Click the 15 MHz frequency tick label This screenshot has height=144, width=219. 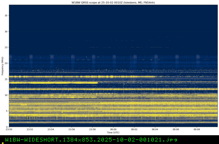(x=6, y=79)
